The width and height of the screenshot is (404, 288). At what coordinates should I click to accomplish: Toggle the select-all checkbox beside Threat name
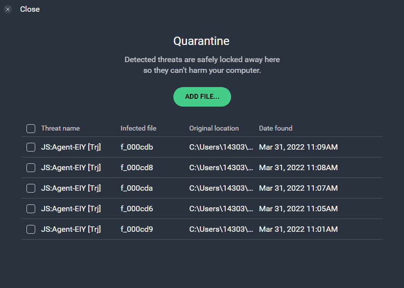pyautogui.click(x=31, y=129)
